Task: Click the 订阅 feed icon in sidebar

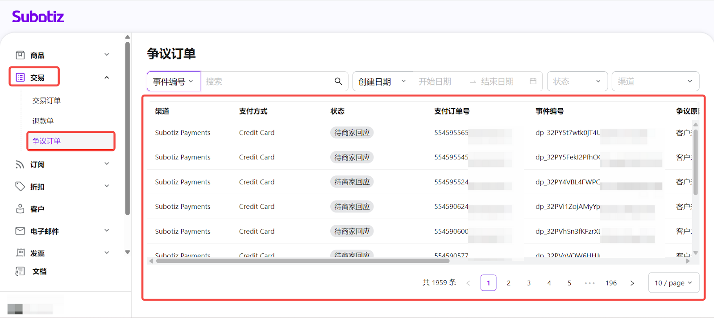Action: (x=20, y=164)
